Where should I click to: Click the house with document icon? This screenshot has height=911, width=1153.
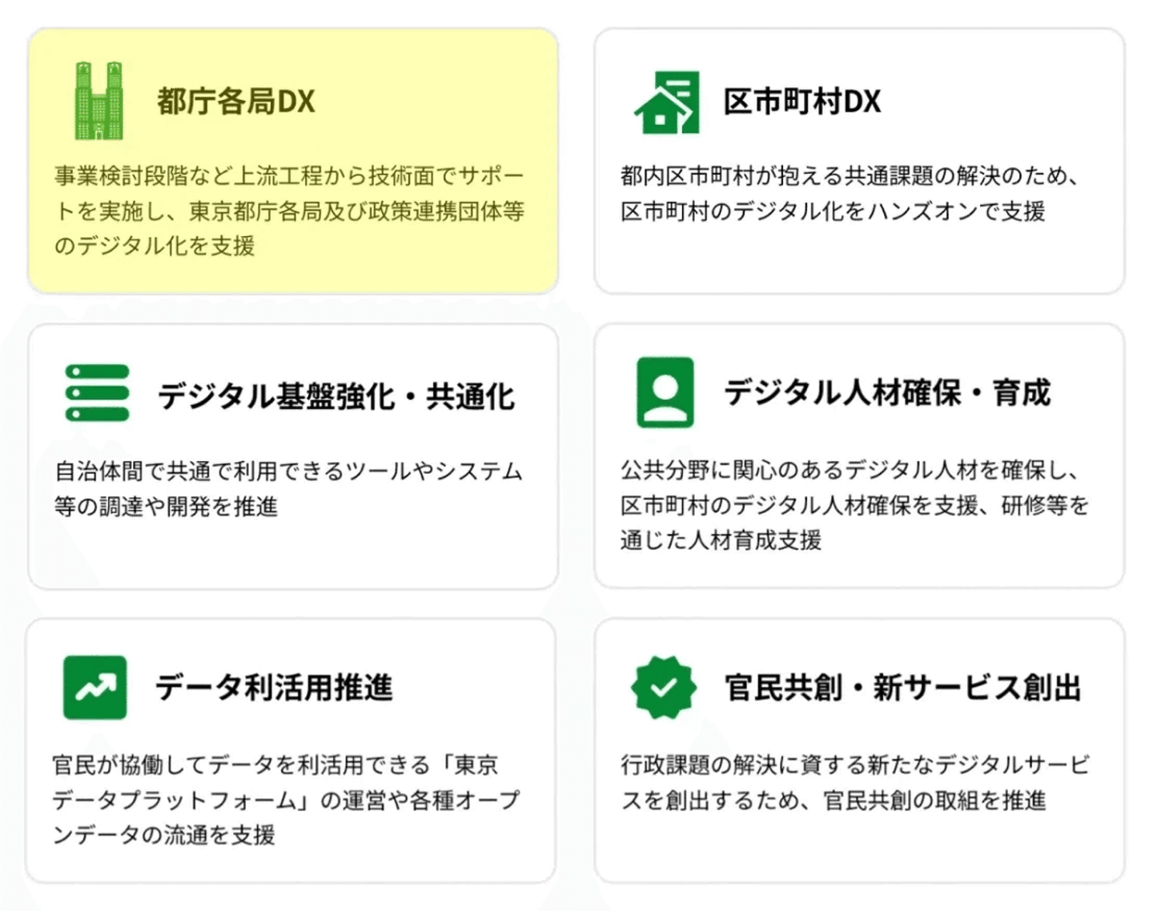[666, 102]
